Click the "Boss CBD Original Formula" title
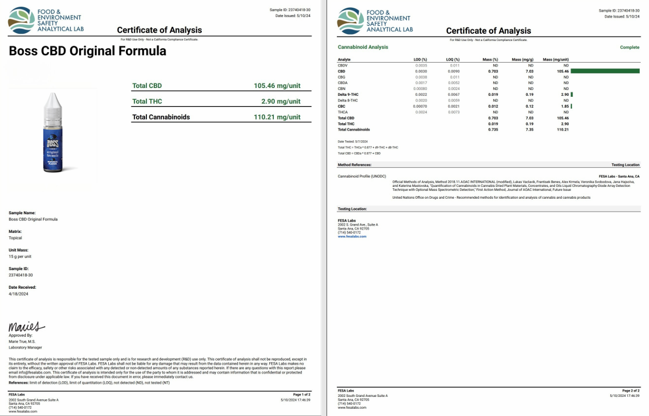This screenshot has height=416, width=649. coord(87,51)
